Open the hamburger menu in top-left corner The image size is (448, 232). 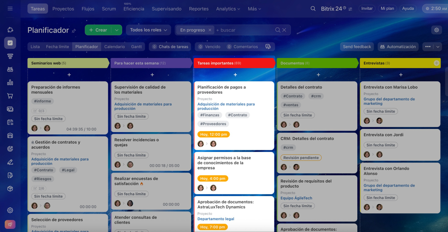pyautogui.click(x=10, y=8)
